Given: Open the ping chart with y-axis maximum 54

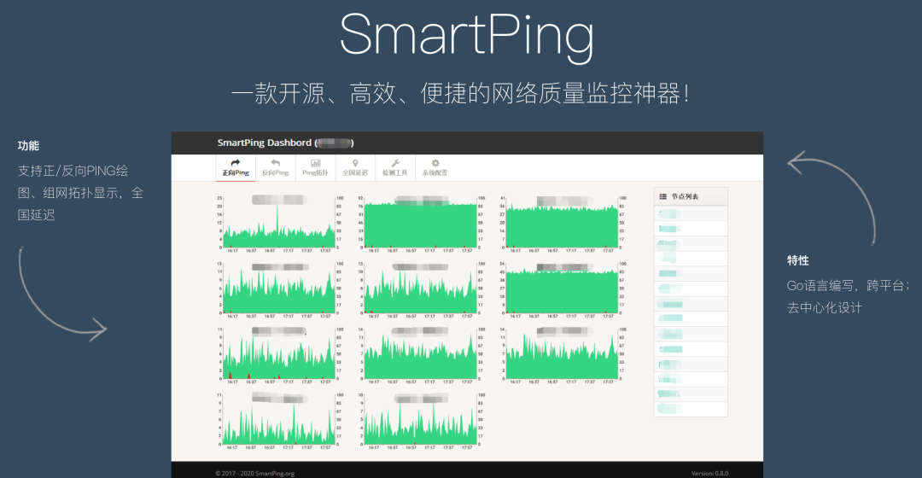Looking at the screenshot, I should pyautogui.click(x=563, y=290).
